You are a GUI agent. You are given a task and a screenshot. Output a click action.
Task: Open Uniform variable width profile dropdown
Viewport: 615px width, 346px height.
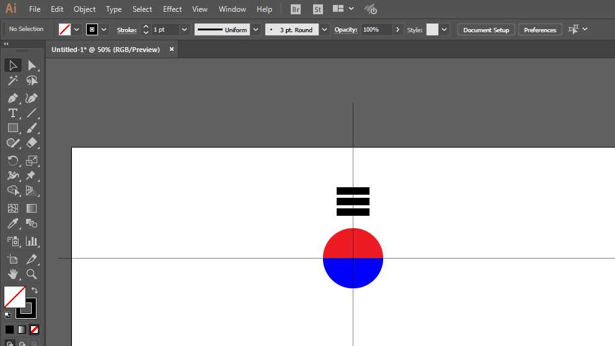[x=255, y=29]
